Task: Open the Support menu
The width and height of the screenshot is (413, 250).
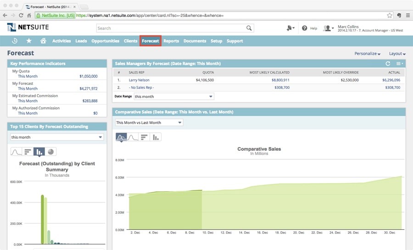Action: point(235,41)
